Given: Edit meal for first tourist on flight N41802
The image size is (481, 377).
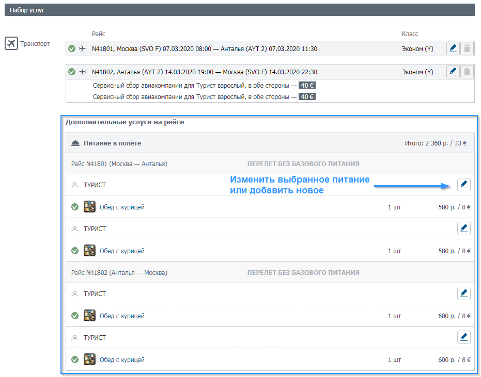Looking at the screenshot, I should point(464,293).
